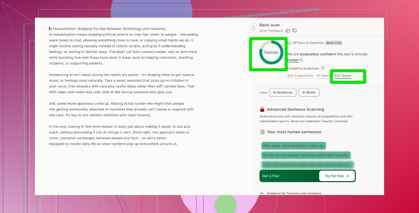Toggle the AI Words view

[x=309, y=92]
